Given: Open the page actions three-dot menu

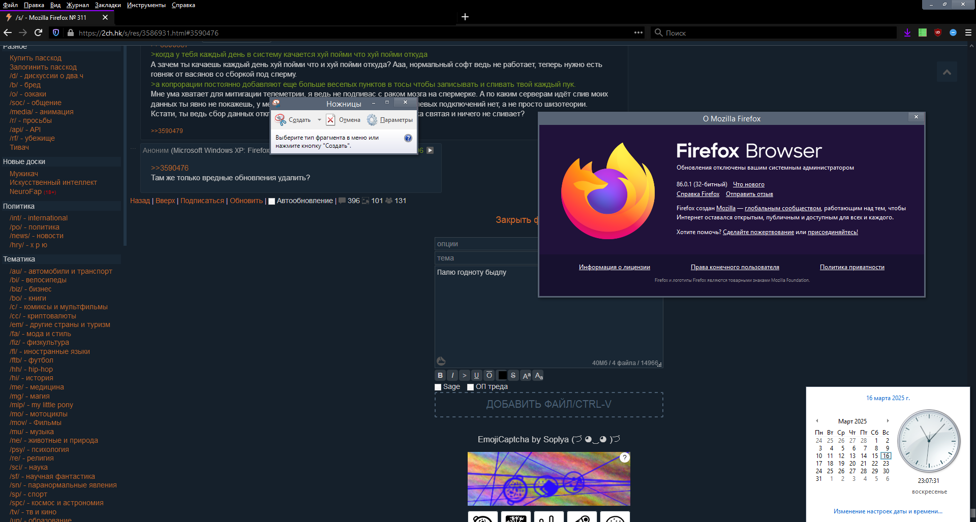Looking at the screenshot, I should [638, 32].
